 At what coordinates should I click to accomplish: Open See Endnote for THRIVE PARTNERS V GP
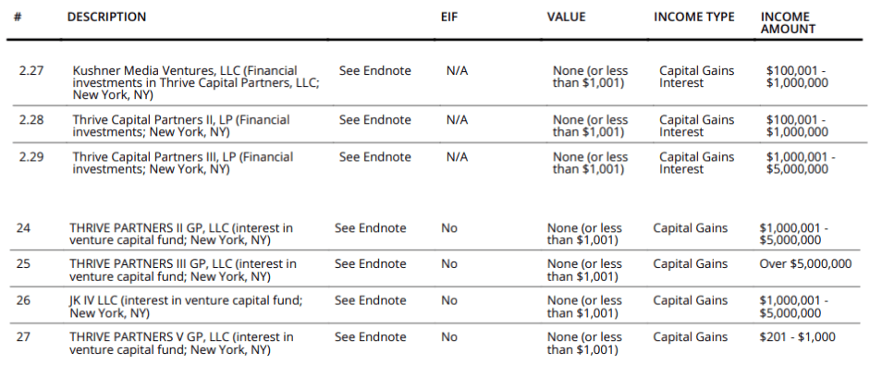tap(370, 337)
